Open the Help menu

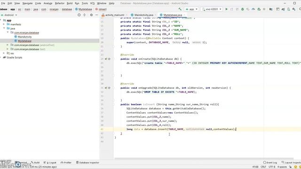(x=111, y=3)
